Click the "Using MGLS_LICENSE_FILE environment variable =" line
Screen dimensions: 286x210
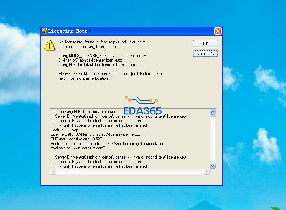pyautogui.click(x=102, y=56)
